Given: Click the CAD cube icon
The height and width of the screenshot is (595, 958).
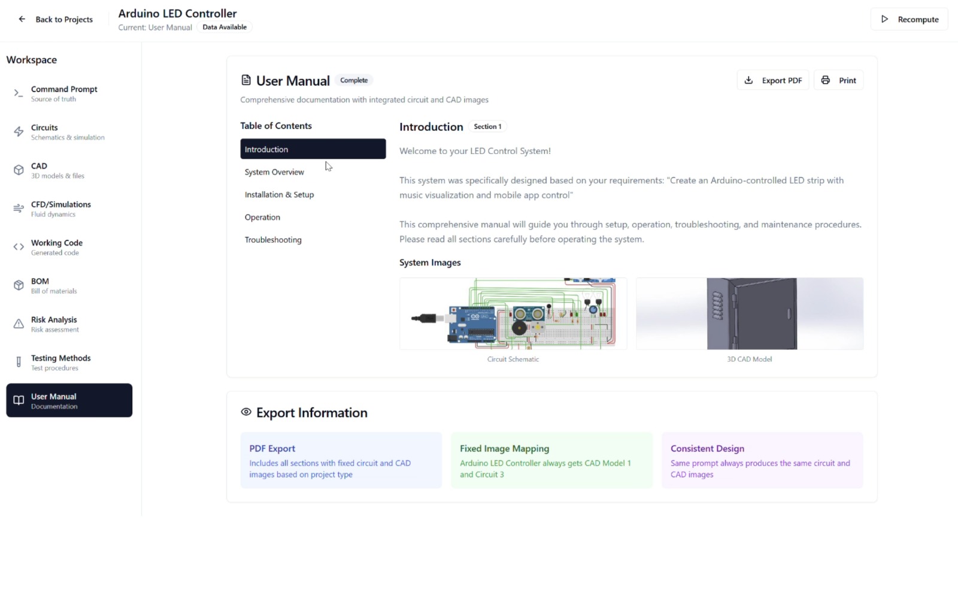Looking at the screenshot, I should [19, 170].
